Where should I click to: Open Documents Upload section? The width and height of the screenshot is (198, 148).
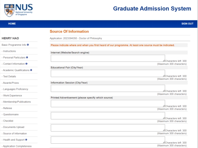(13, 127)
